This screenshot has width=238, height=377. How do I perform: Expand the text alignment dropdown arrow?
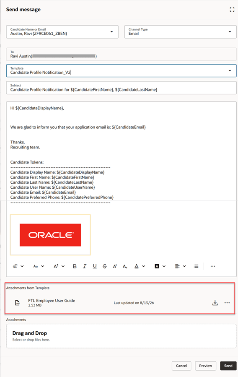[x=184, y=266]
